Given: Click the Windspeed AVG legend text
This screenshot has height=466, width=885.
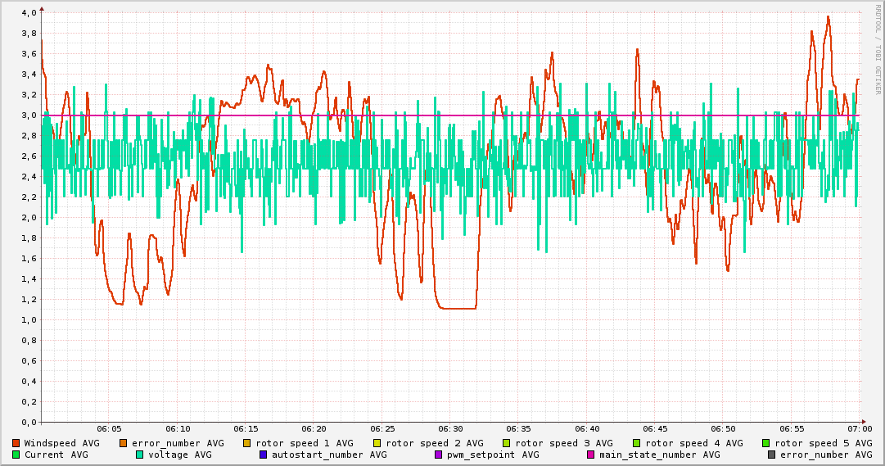Looking at the screenshot, I should coord(61,443).
